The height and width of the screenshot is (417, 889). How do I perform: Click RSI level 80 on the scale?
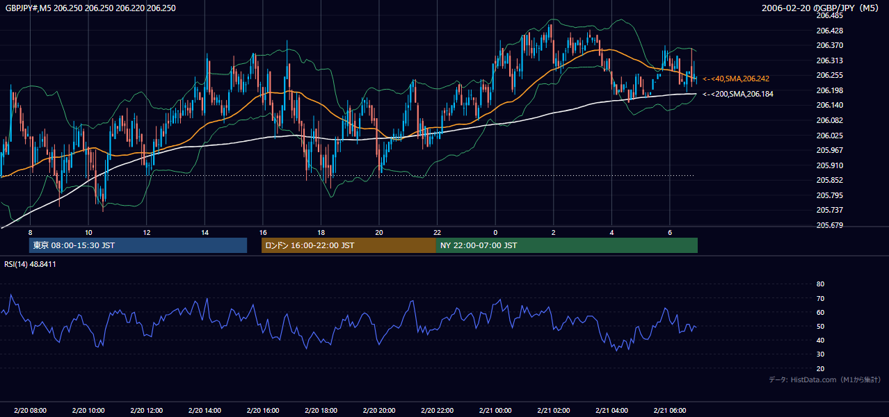[820, 284]
